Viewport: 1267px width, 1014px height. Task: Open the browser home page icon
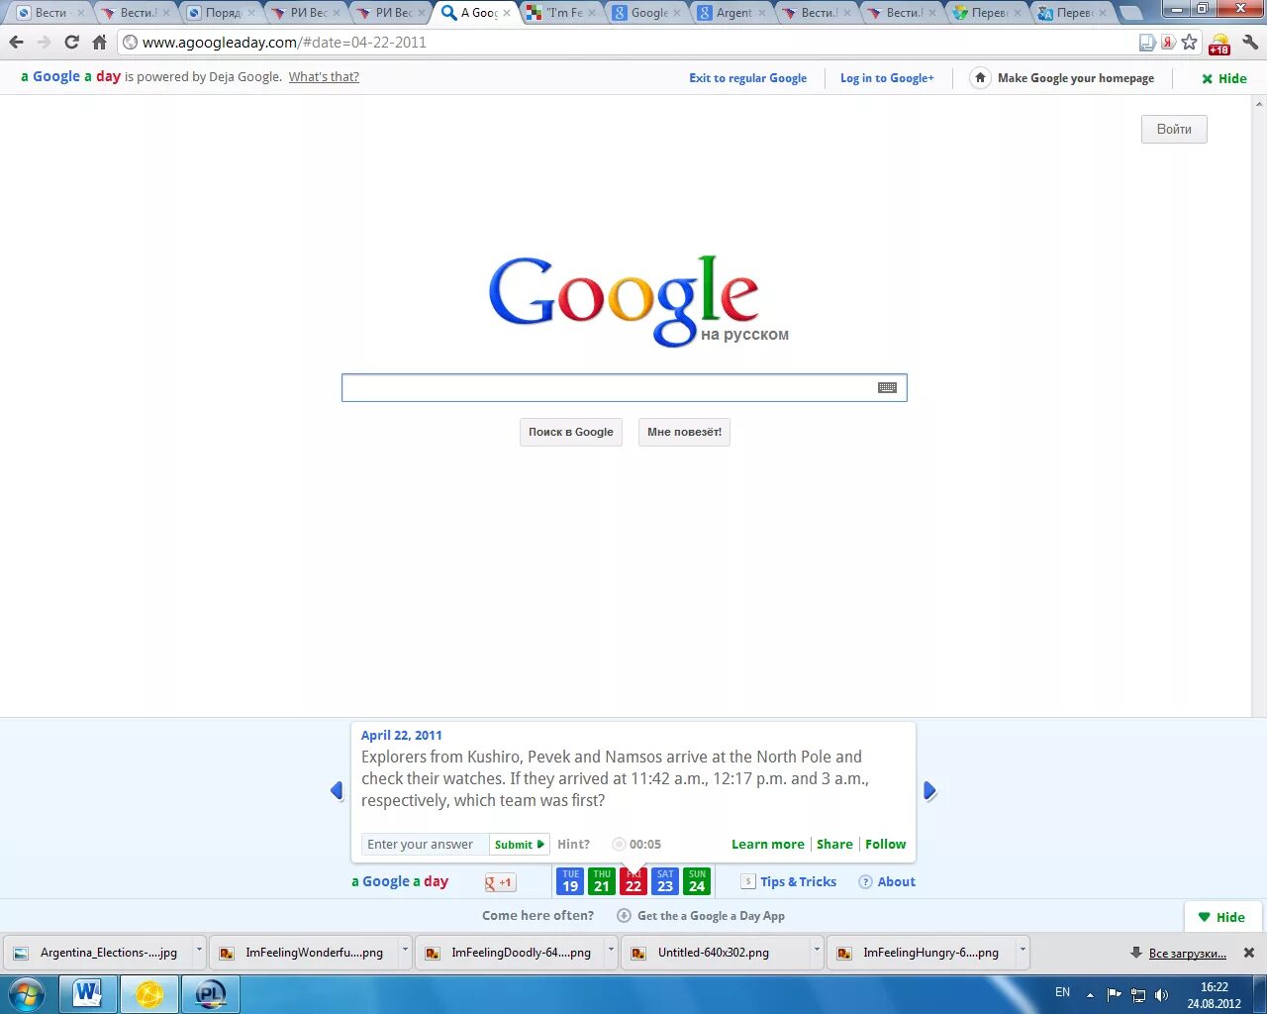coord(99,43)
